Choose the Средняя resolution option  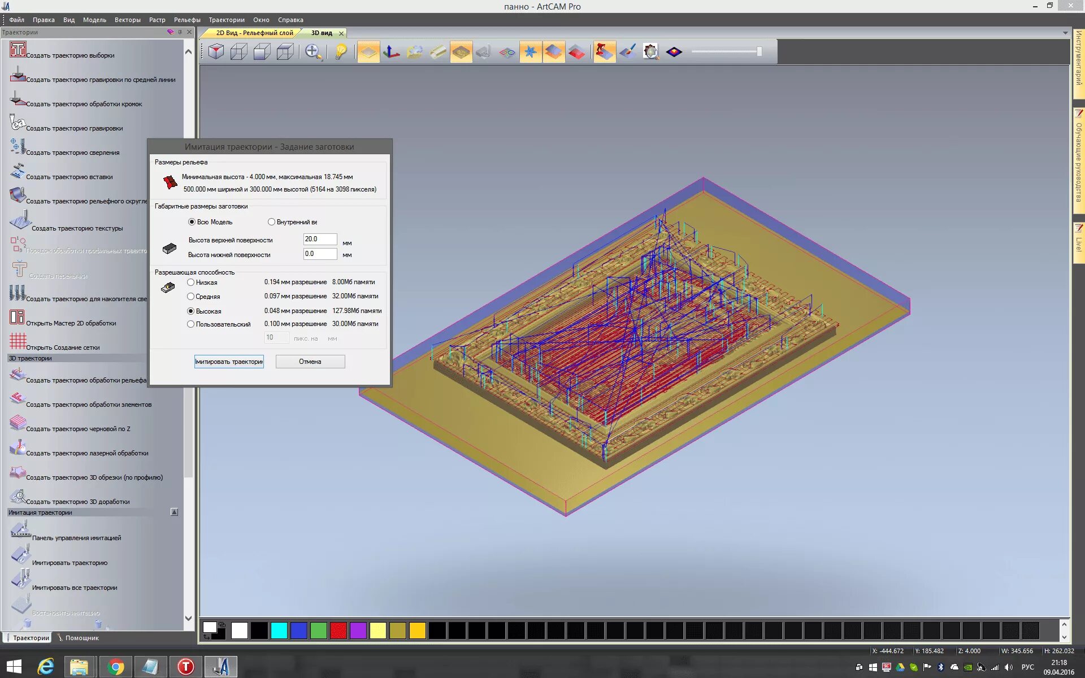[x=190, y=296]
